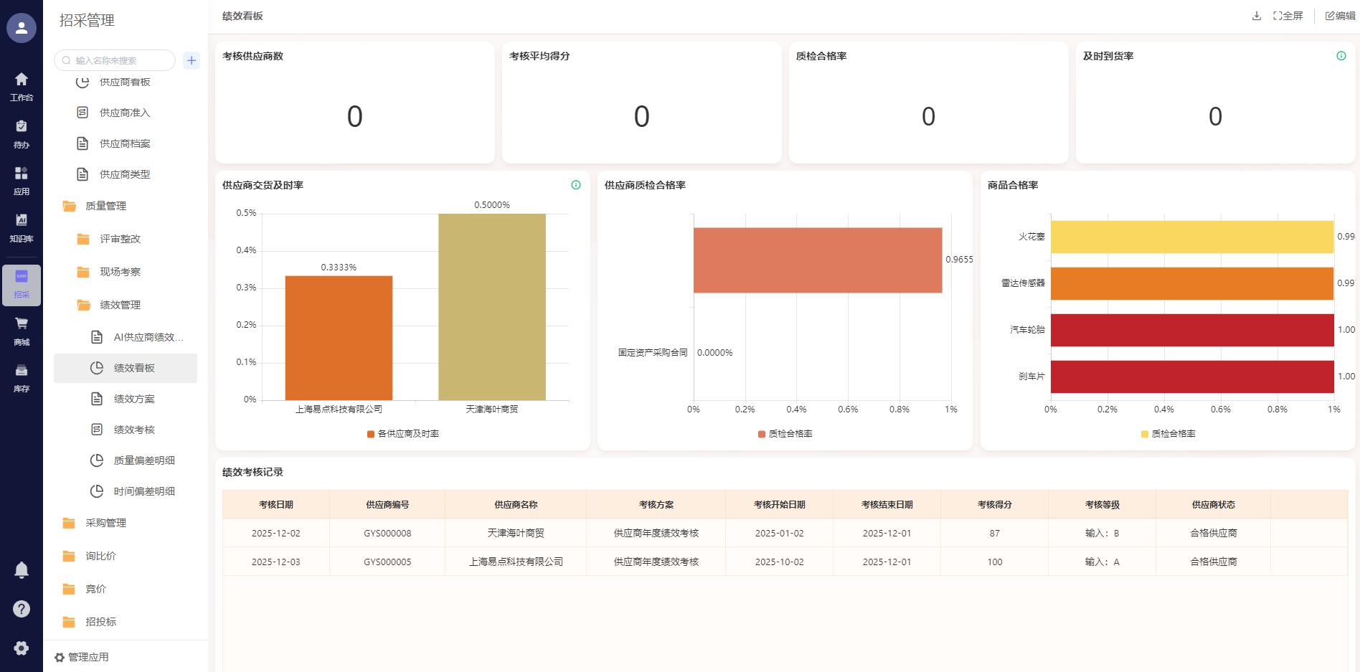Click the 知识库 icon in left rail
The image size is (1360, 672).
[22, 227]
